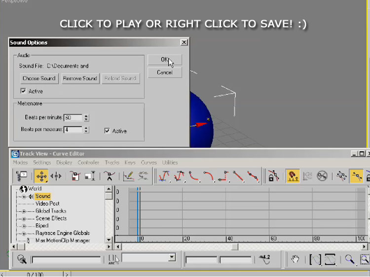The image size is (370, 277).
Task: Toggle the Audio Active checkbox
Action: tap(23, 91)
